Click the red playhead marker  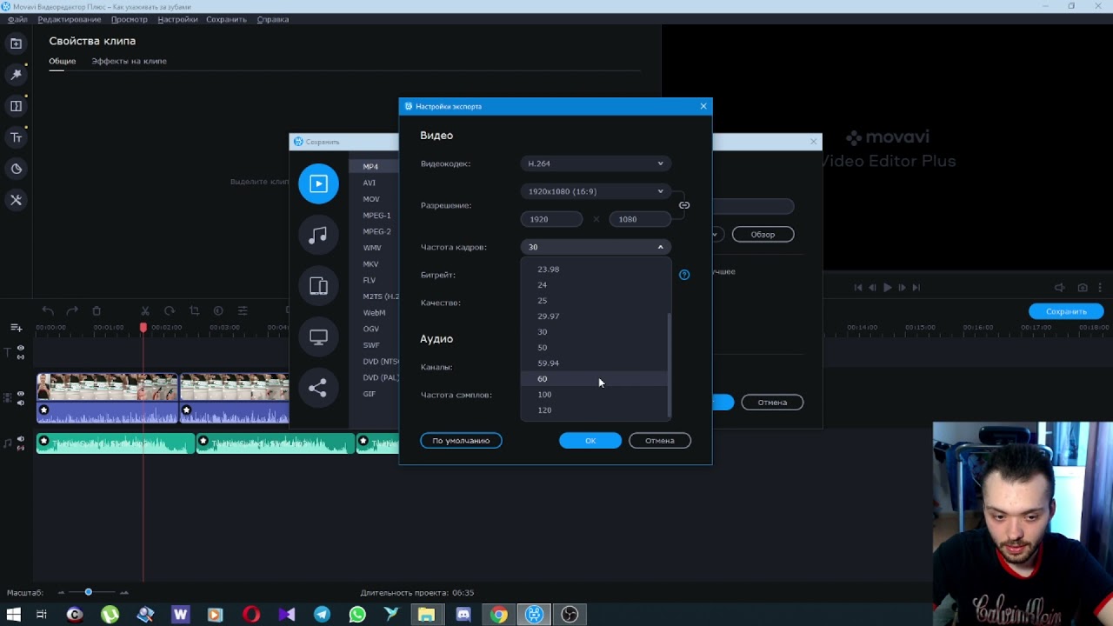pos(143,327)
